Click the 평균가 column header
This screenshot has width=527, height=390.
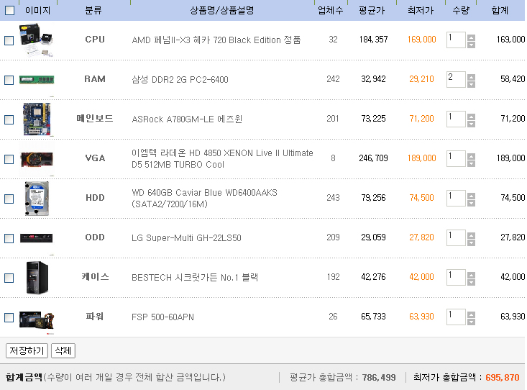coord(372,10)
